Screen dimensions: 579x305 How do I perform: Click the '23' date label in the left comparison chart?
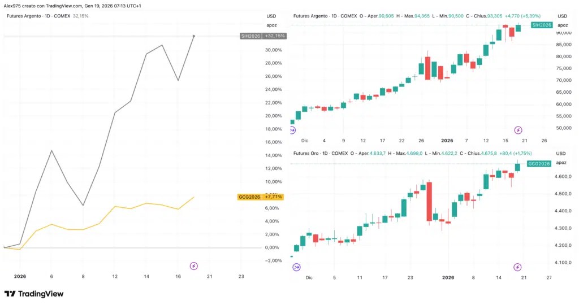pos(241,277)
